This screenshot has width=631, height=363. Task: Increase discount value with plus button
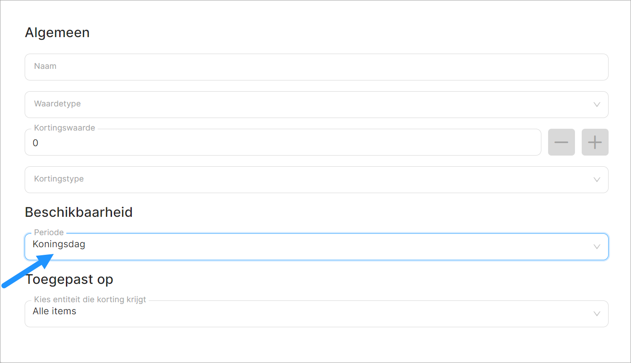pyautogui.click(x=595, y=142)
